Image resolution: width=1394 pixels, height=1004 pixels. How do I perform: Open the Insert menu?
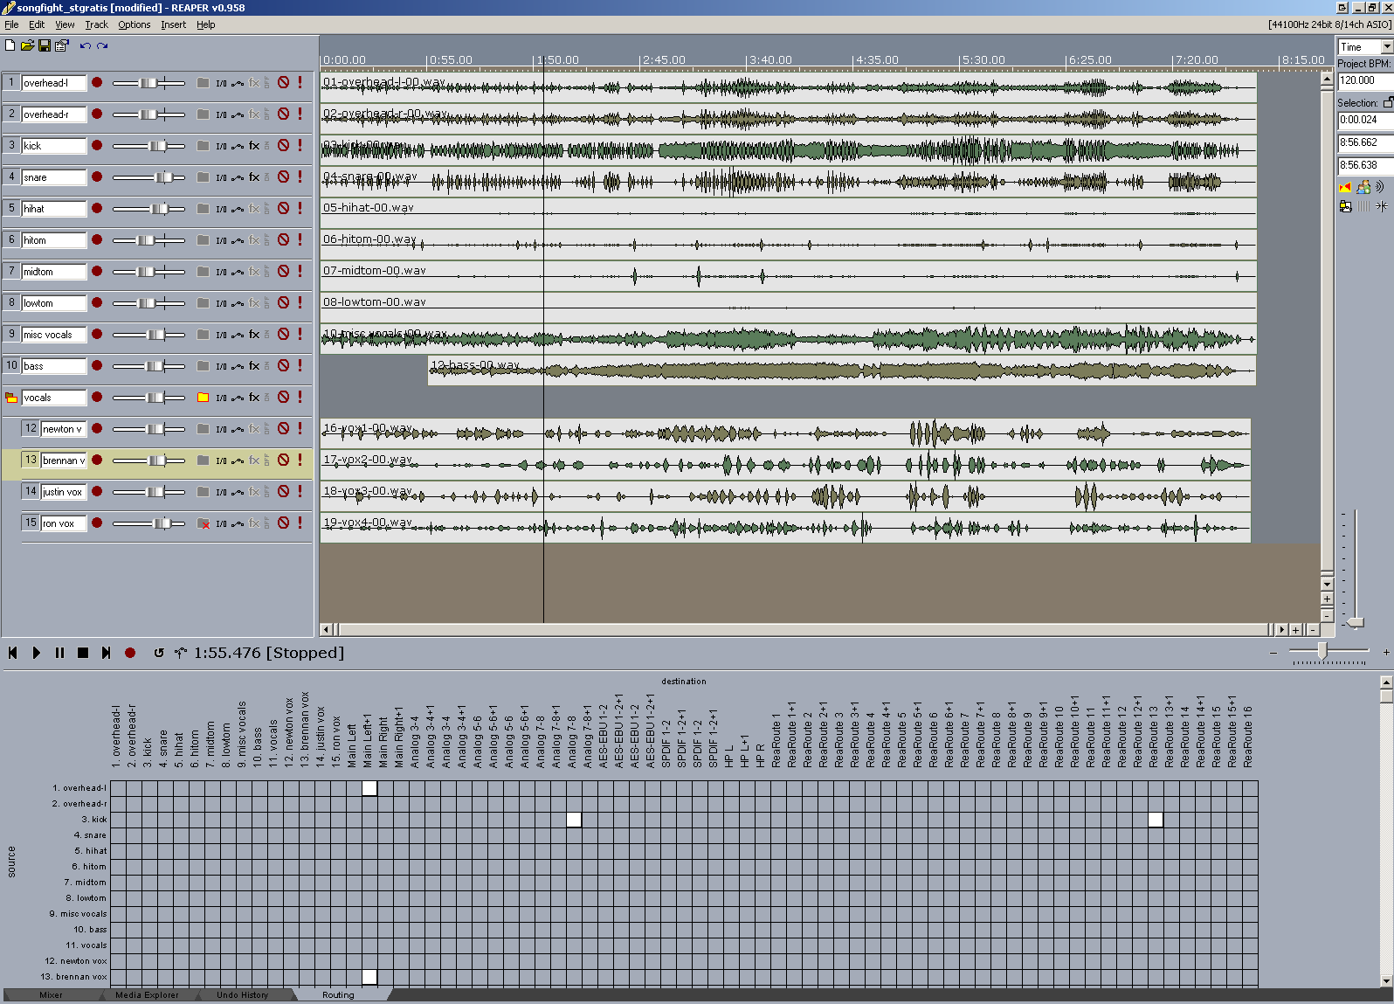pos(173,24)
